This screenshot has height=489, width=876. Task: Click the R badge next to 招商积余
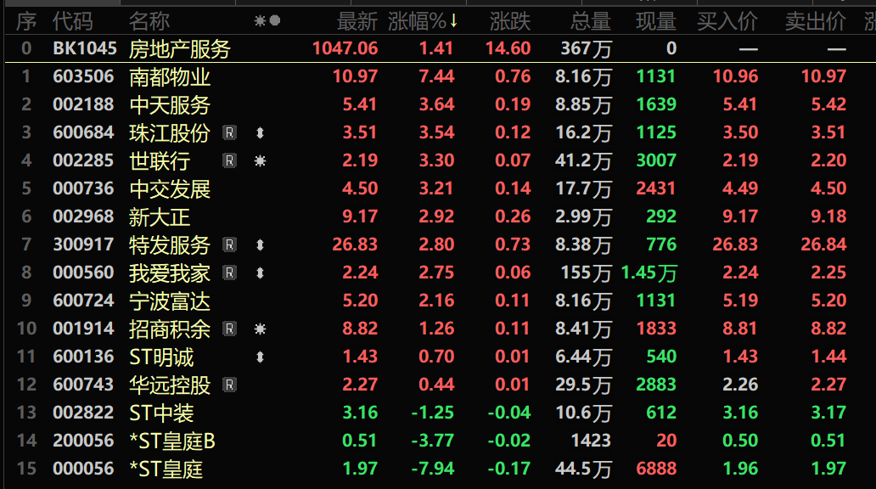(229, 329)
